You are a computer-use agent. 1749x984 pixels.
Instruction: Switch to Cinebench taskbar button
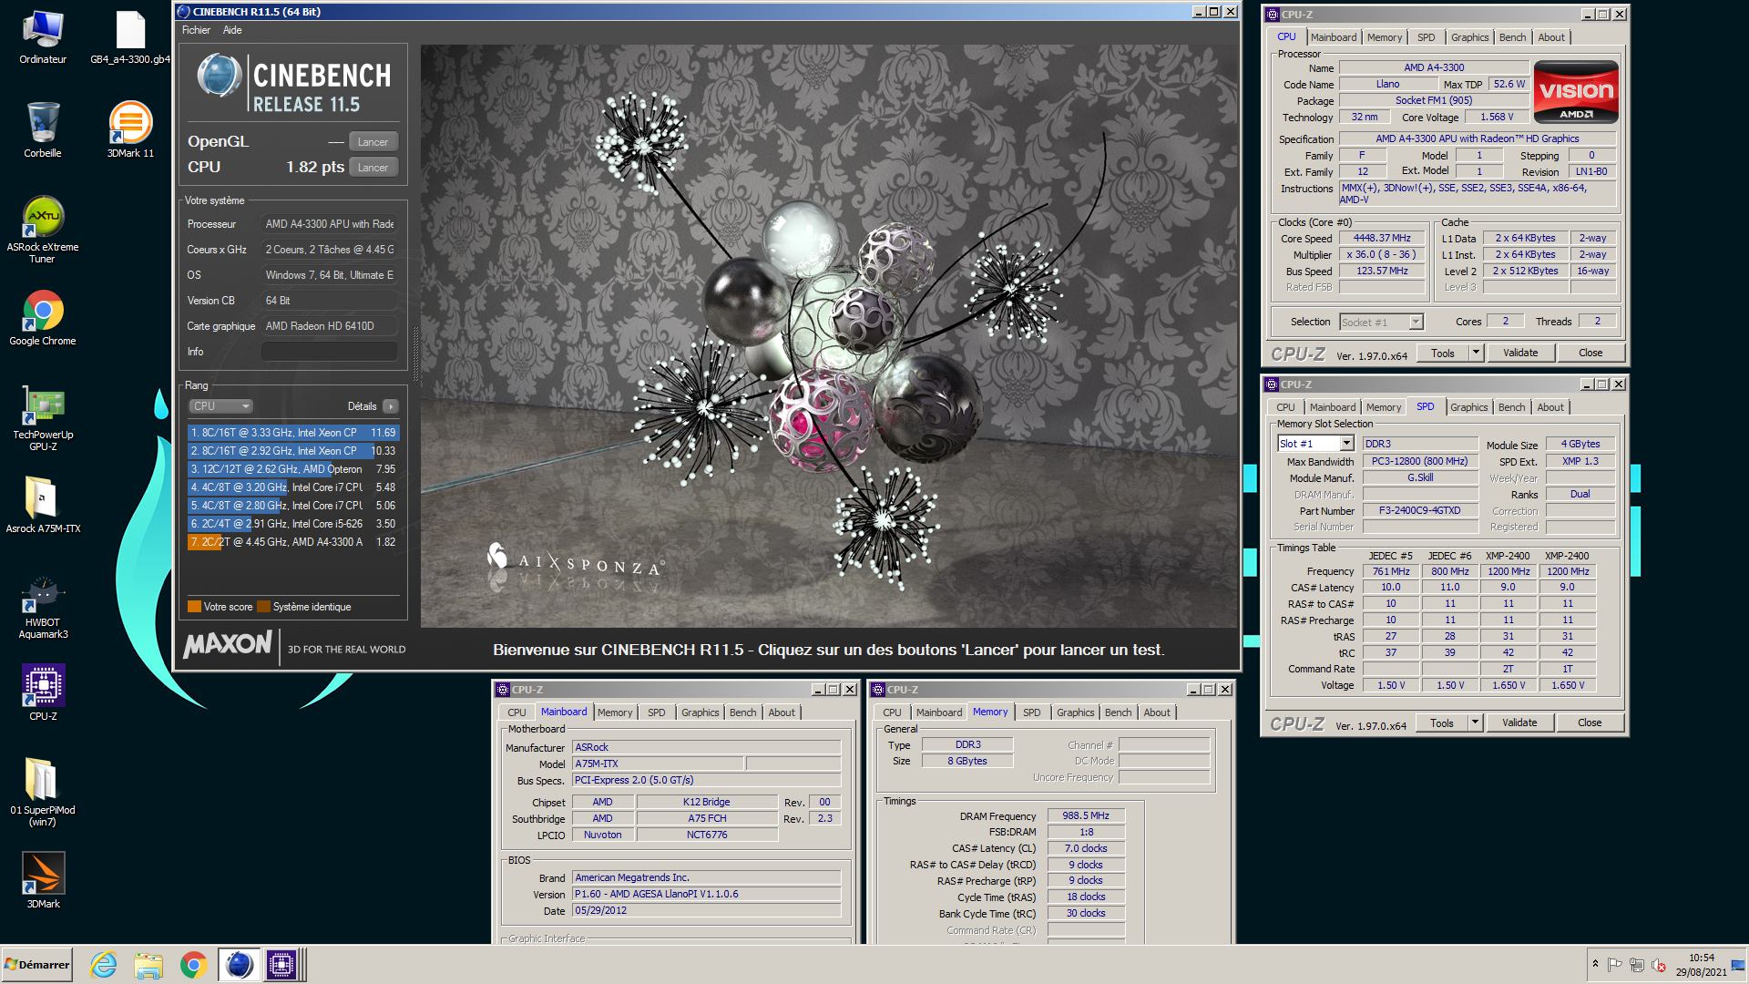[x=239, y=965]
